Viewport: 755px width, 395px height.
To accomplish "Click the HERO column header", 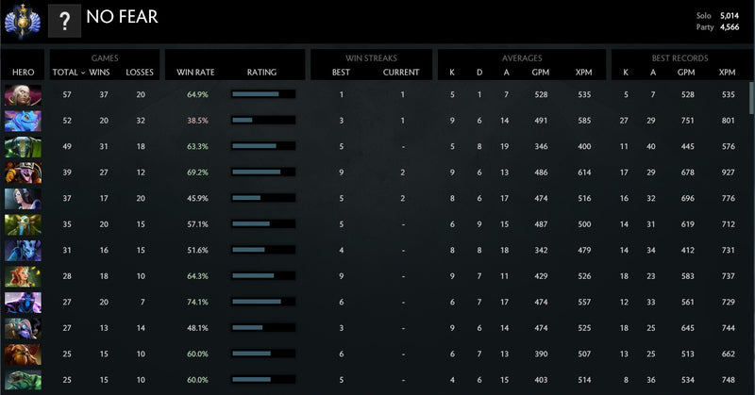I will pyautogui.click(x=22, y=72).
